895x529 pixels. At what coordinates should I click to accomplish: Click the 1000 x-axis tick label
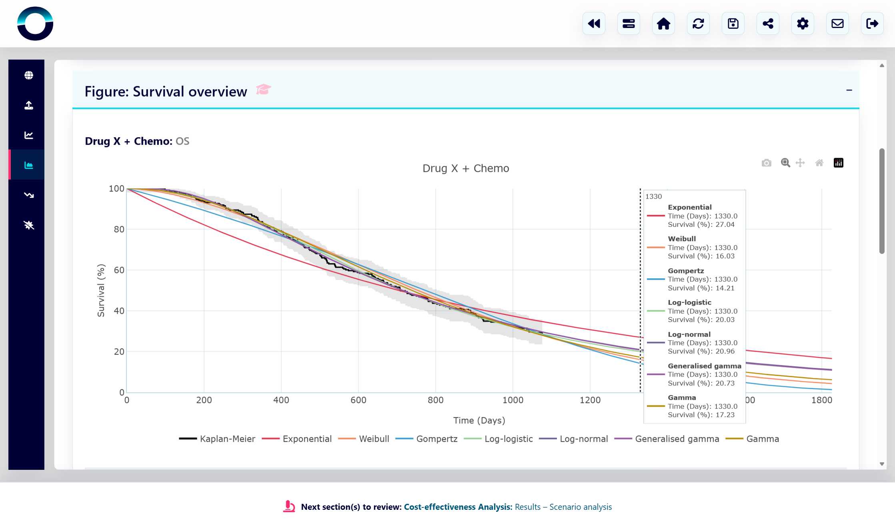(x=513, y=400)
